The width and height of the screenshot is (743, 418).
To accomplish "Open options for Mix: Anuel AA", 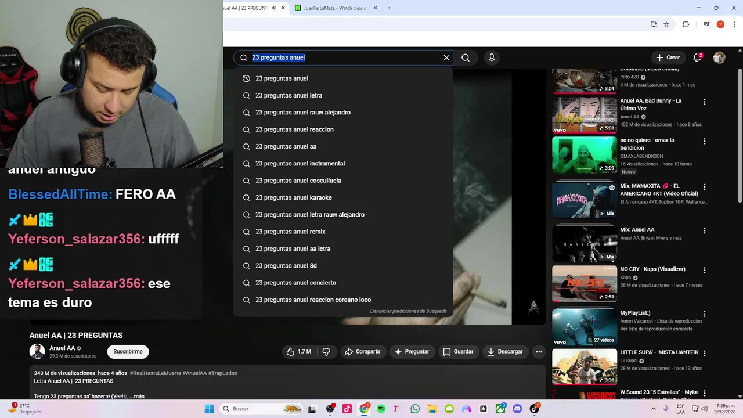I will [x=705, y=230].
